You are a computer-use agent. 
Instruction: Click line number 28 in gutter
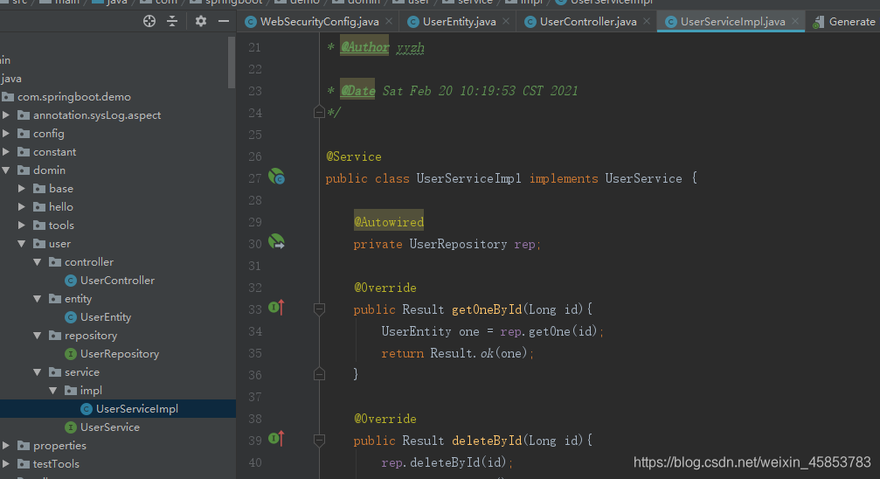(x=255, y=200)
